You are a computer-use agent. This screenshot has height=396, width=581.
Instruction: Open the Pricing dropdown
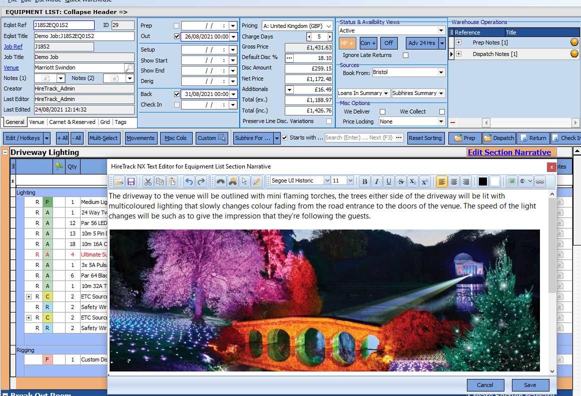click(x=328, y=26)
